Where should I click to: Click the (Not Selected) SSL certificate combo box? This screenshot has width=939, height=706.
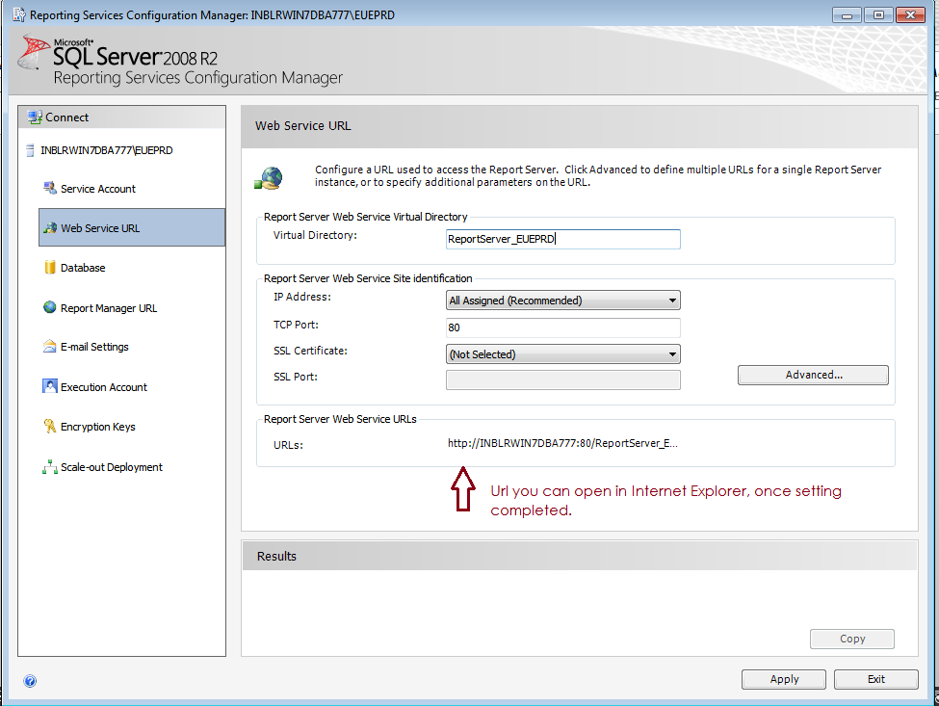tap(563, 353)
